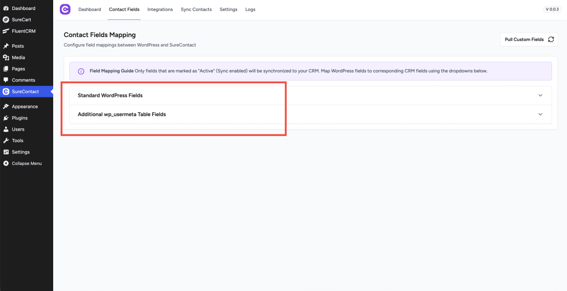Click the SureCart icon in sidebar
Screen dimensions: 567x291
tap(6, 19)
